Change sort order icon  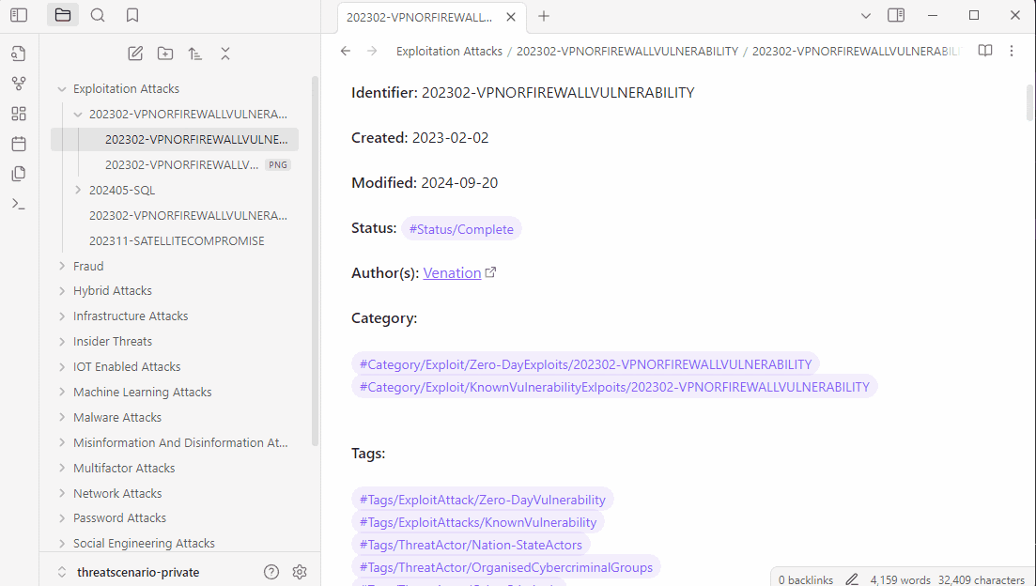[x=195, y=54]
